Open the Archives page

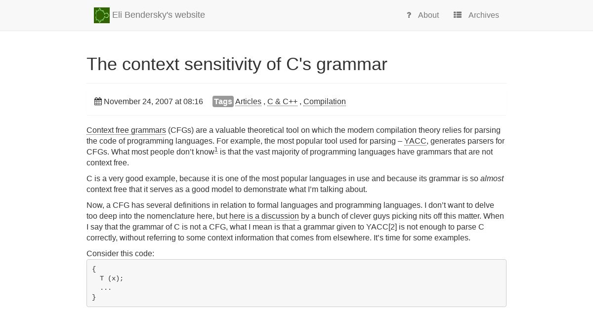click(484, 15)
